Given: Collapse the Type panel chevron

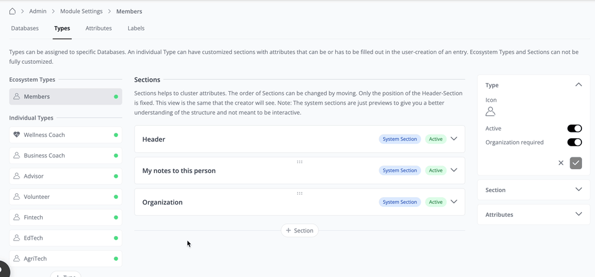Looking at the screenshot, I should pos(578,85).
